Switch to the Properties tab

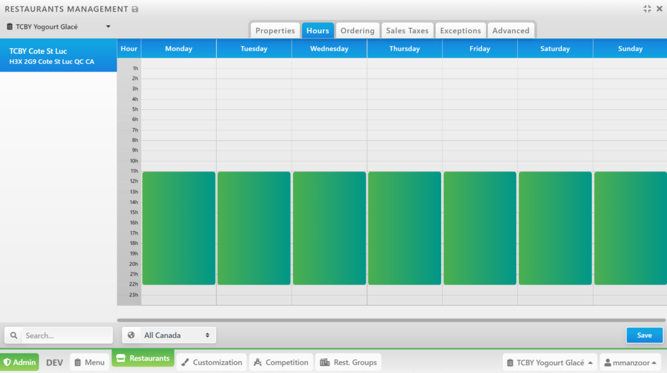pos(275,31)
